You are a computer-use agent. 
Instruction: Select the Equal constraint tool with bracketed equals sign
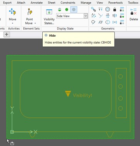pyautogui.click(x=115, y=22)
